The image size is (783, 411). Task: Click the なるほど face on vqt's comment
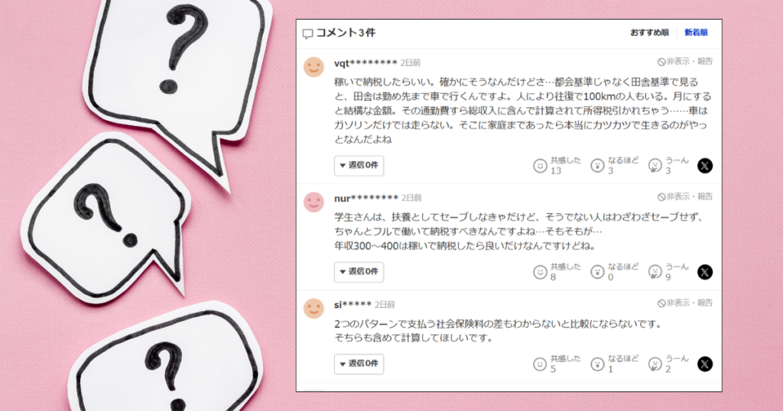(597, 166)
